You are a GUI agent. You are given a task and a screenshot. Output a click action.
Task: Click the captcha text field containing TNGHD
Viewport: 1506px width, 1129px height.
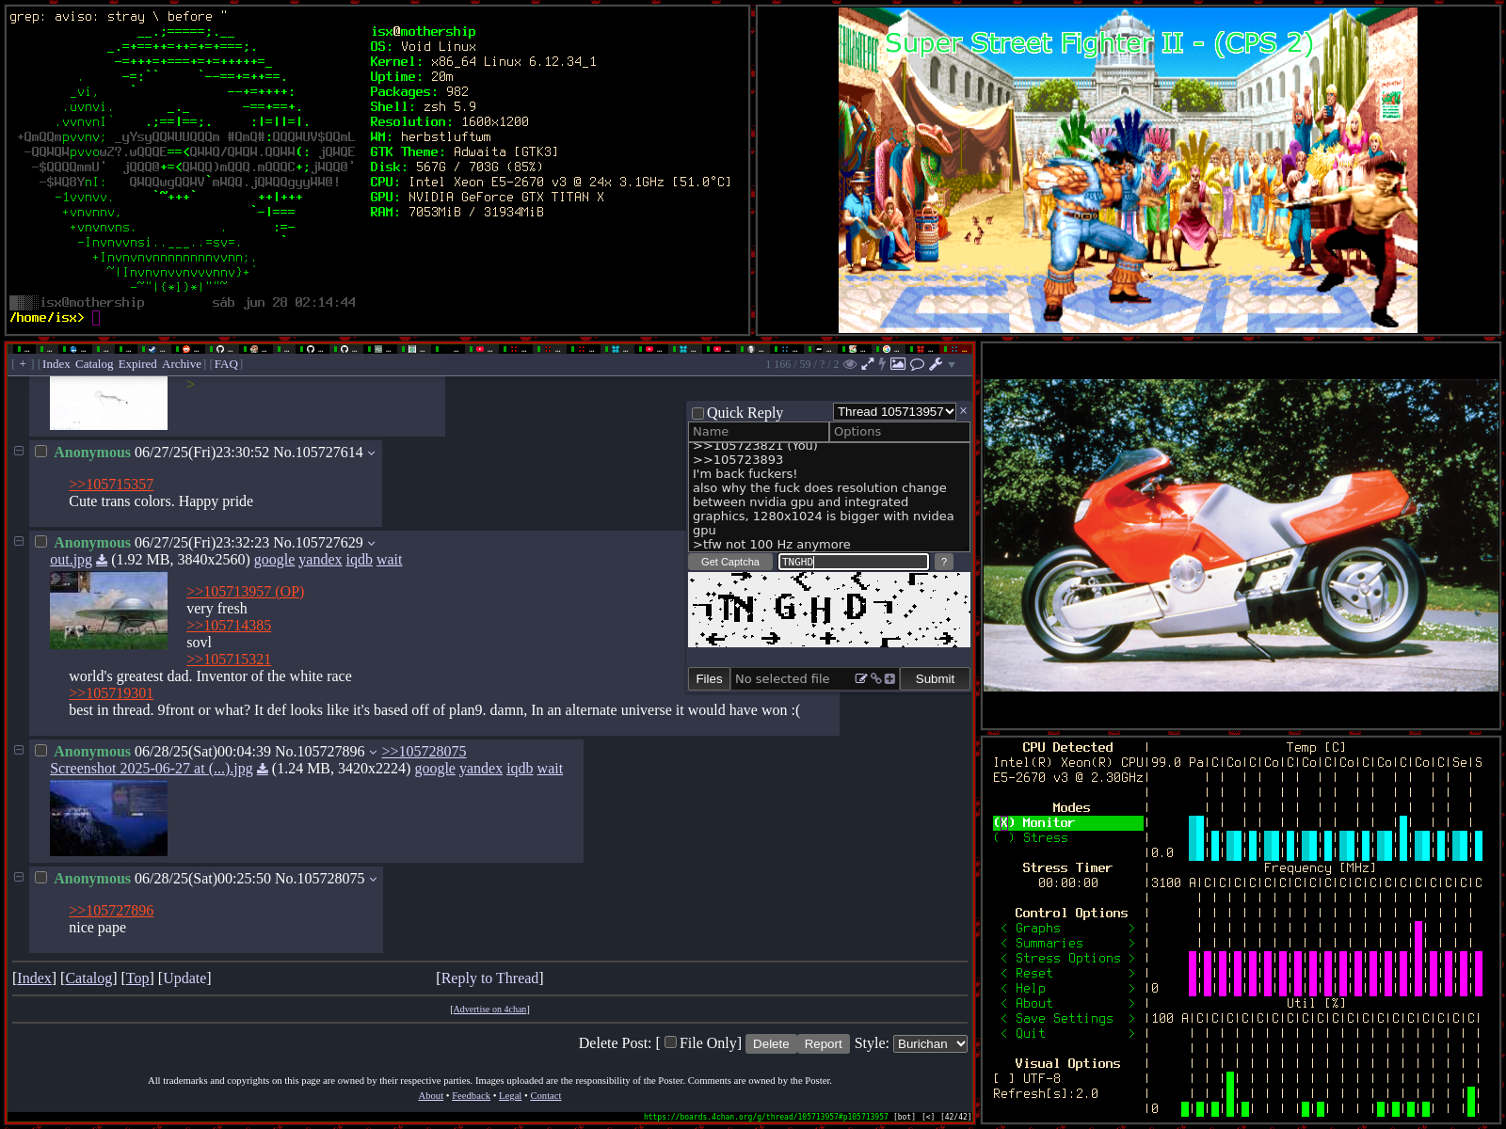tap(854, 562)
